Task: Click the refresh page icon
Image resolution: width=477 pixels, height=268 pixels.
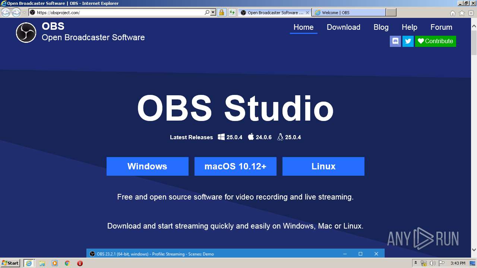Action: pyautogui.click(x=232, y=13)
